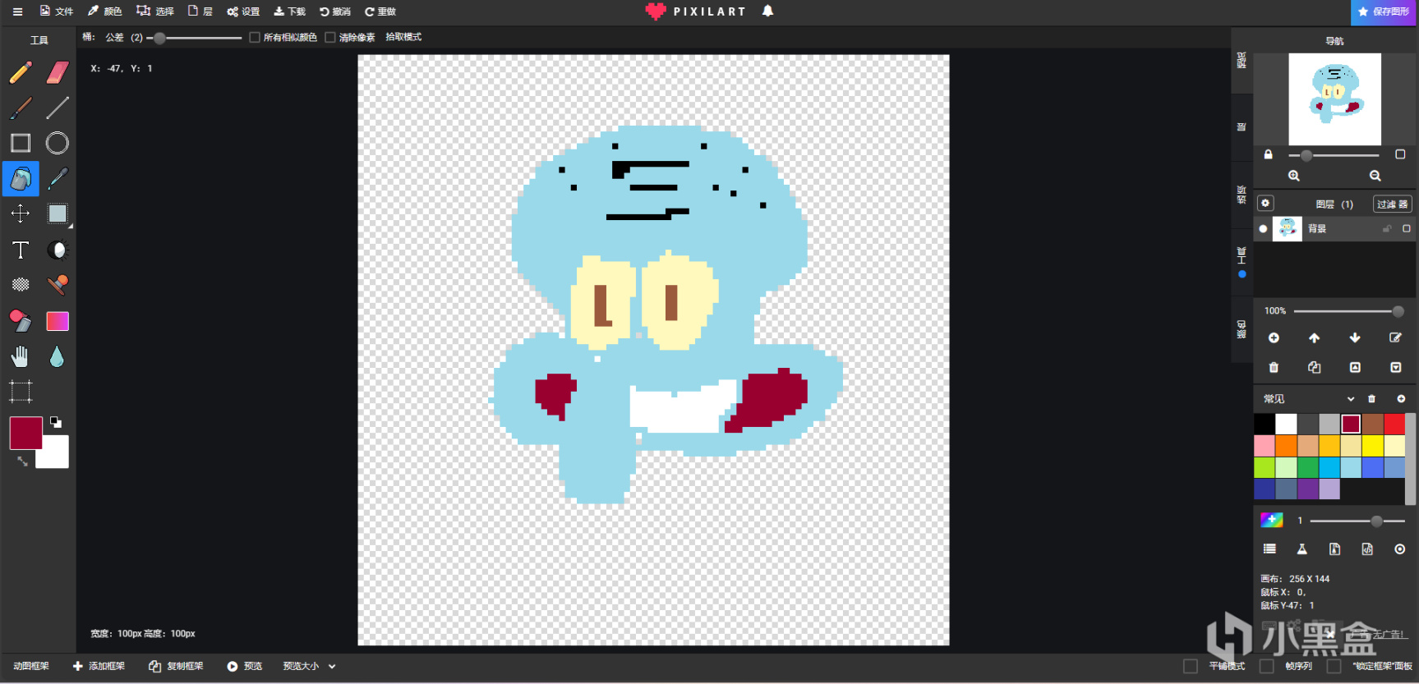Open the 下载 menu
The image size is (1419, 684).
[289, 11]
